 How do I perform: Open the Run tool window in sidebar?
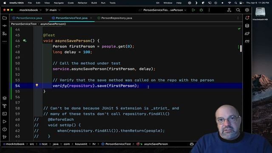(x=5, y=122)
